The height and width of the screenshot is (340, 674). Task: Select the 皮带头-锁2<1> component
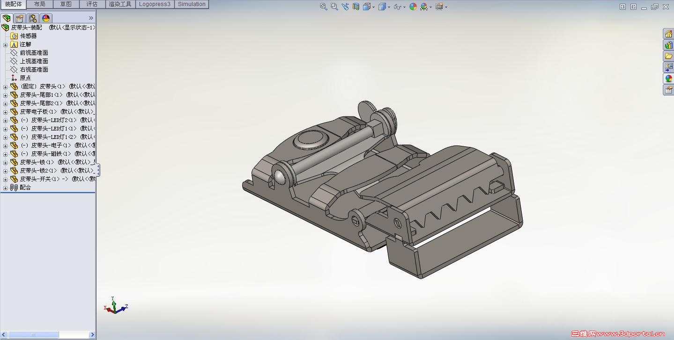[x=53, y=171]
